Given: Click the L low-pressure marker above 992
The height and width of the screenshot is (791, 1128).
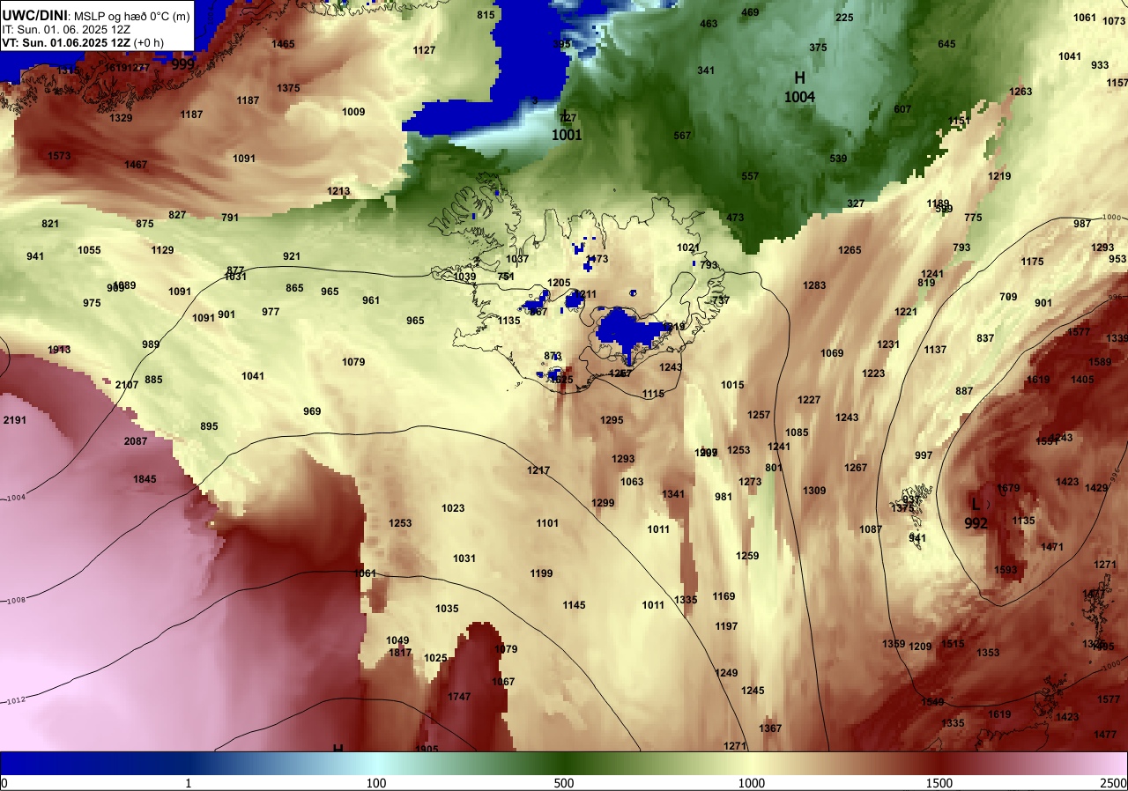Looking at the screenshot, I should [975, 504].
